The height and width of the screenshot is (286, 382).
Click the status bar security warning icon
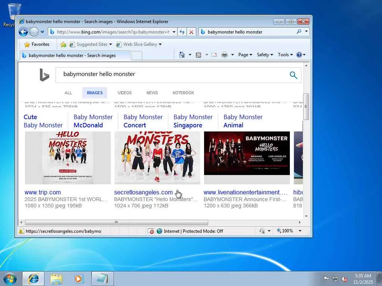click(21, 231)
